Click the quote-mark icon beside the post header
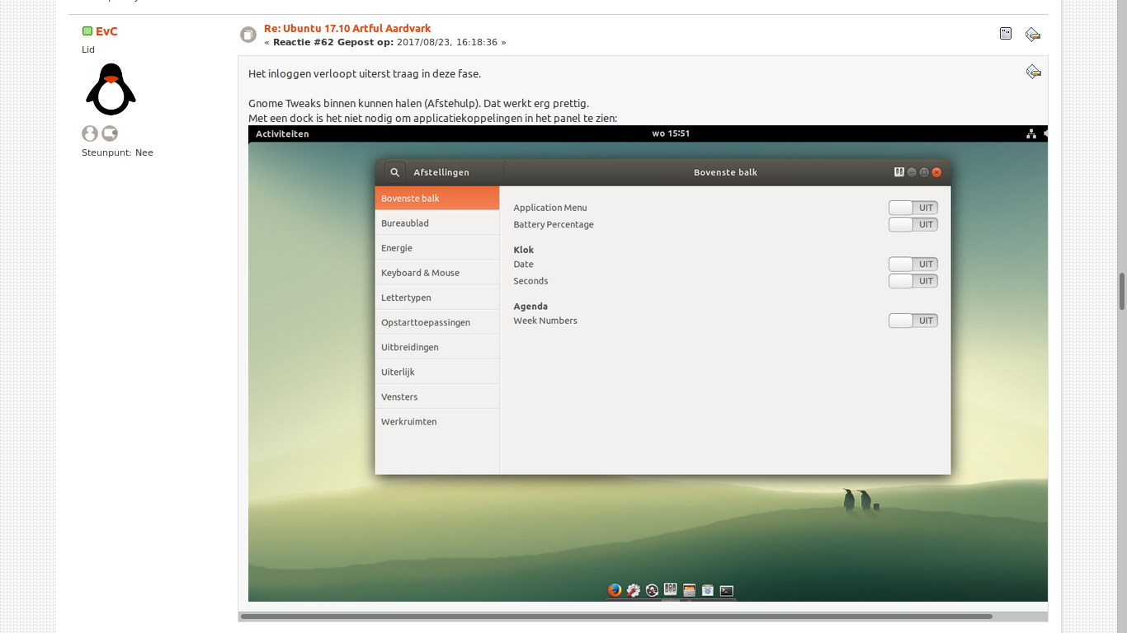The image size is (1127, 633). 1006,34
